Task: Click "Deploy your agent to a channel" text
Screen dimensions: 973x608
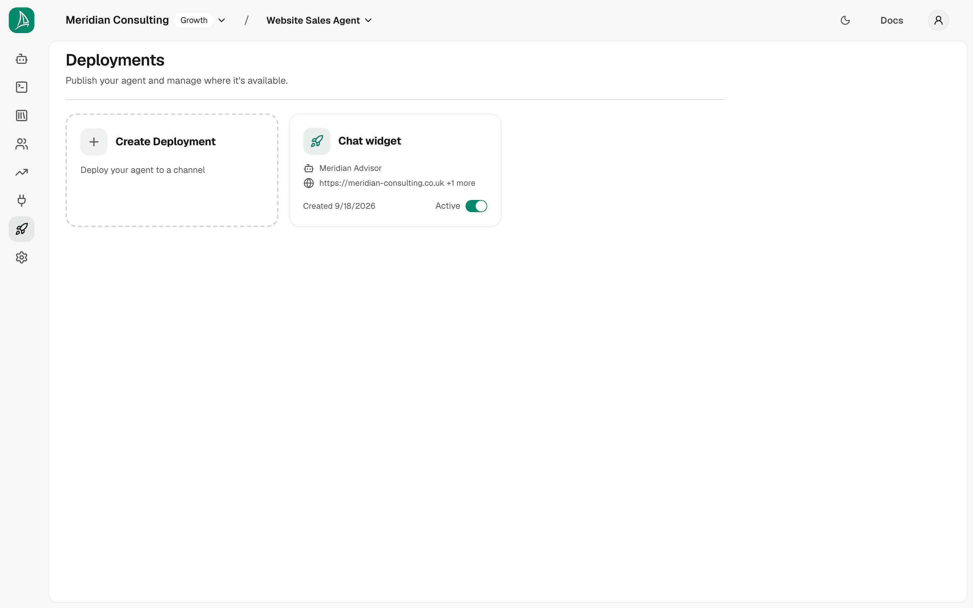Action: (x=143, y=170)
